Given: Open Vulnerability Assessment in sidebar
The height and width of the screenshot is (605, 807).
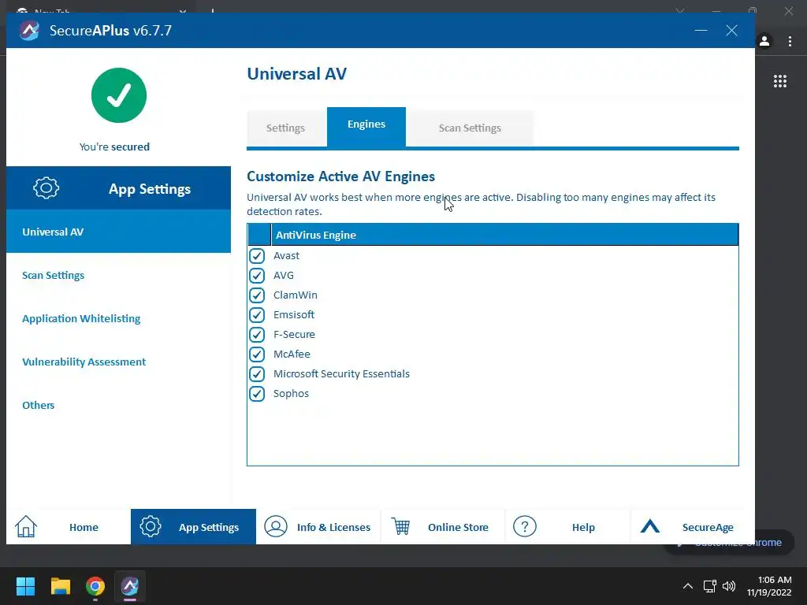Looking at the screenshot, I should pyautogui.click(x=84, y=362).
